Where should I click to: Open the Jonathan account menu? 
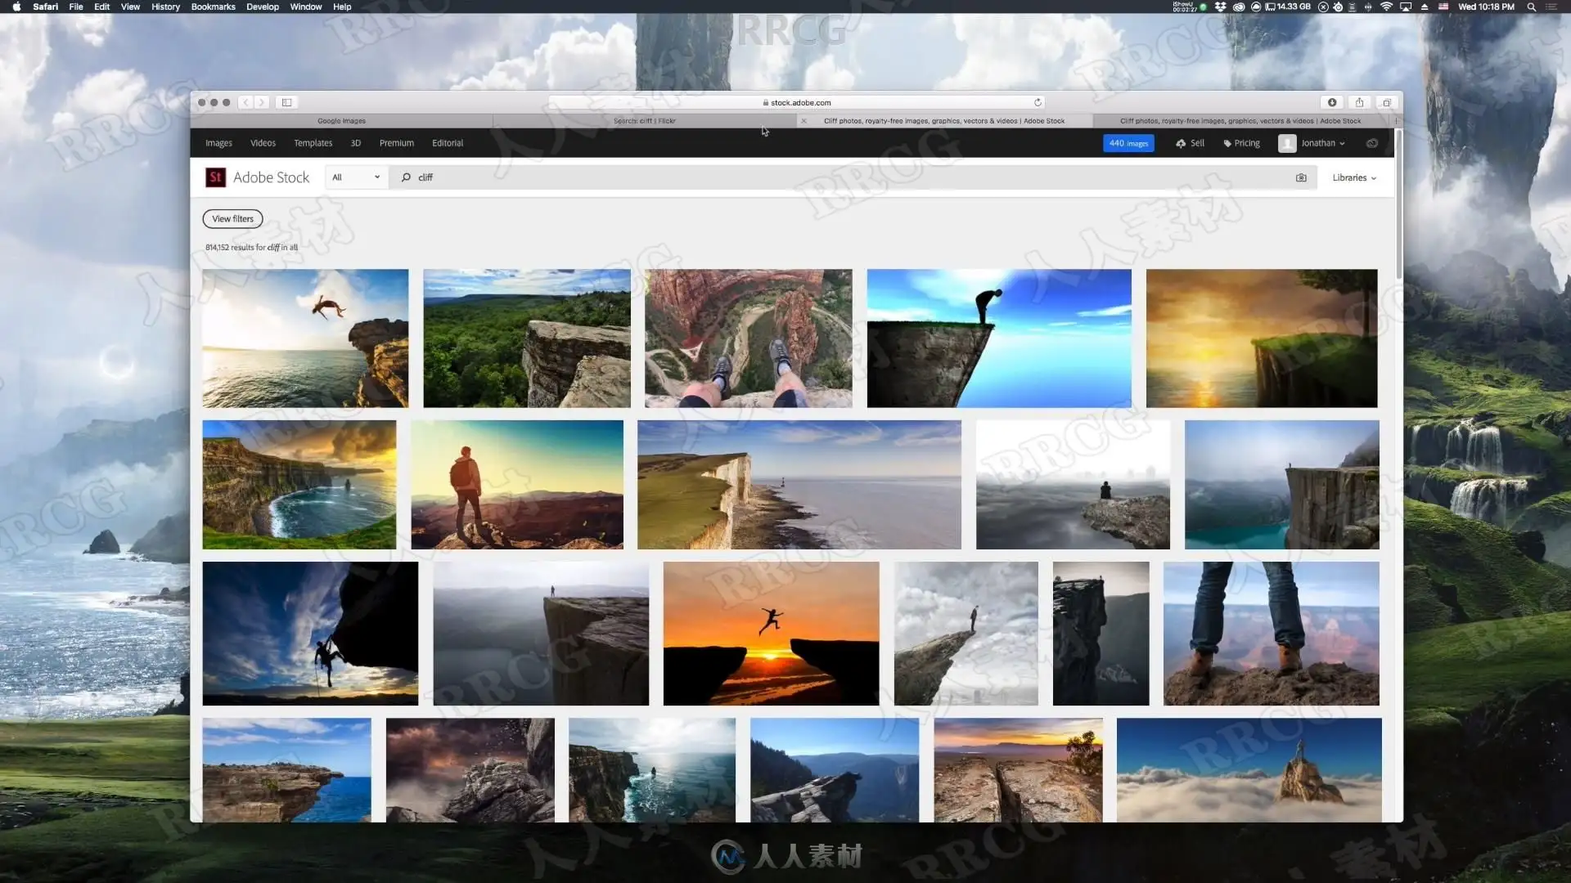[x=1312, y=143]
